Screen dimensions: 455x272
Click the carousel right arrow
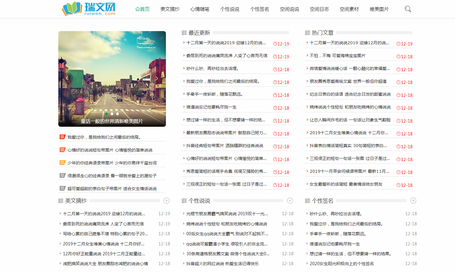click(157, 78)
